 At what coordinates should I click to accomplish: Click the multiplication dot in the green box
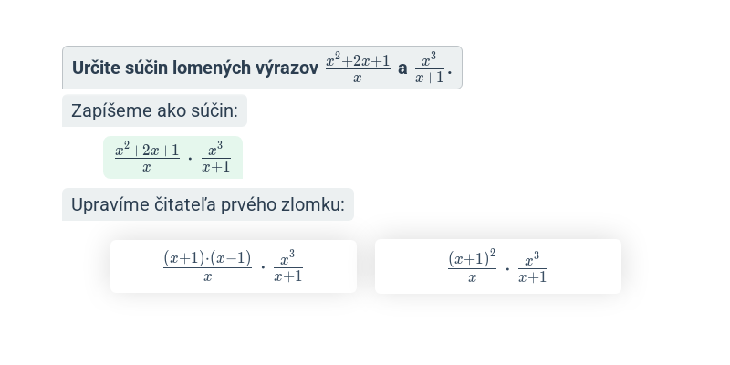pos(190,159)
